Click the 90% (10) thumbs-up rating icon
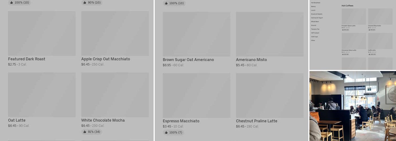 [85, 3]
